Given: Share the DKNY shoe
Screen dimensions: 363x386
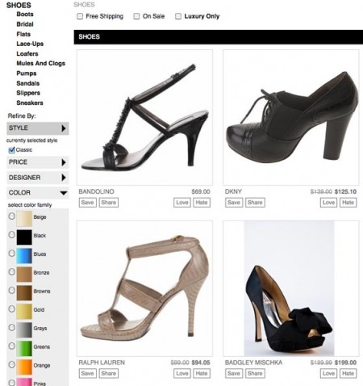Looking at the screenshot, I should (255, 203).
